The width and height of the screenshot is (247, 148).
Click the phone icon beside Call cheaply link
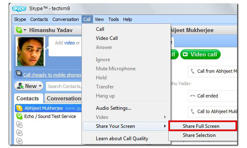(x=19, y=74)
